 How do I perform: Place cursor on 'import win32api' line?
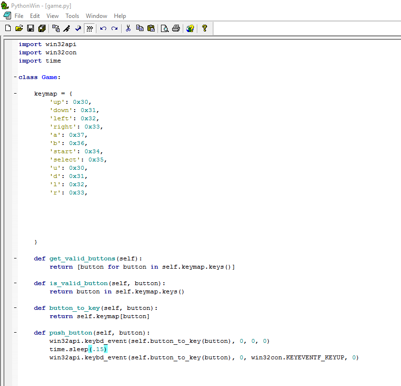[x=48, y=44]
